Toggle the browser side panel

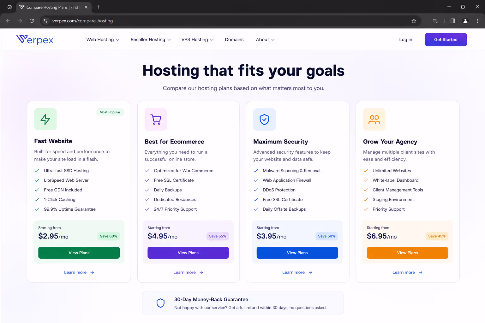(453, 21)
